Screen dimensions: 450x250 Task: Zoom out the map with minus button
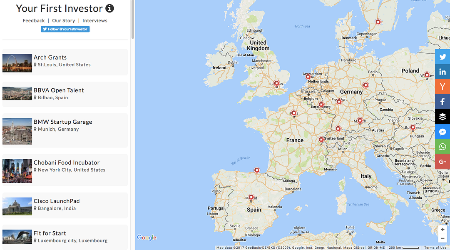(443, 238)
